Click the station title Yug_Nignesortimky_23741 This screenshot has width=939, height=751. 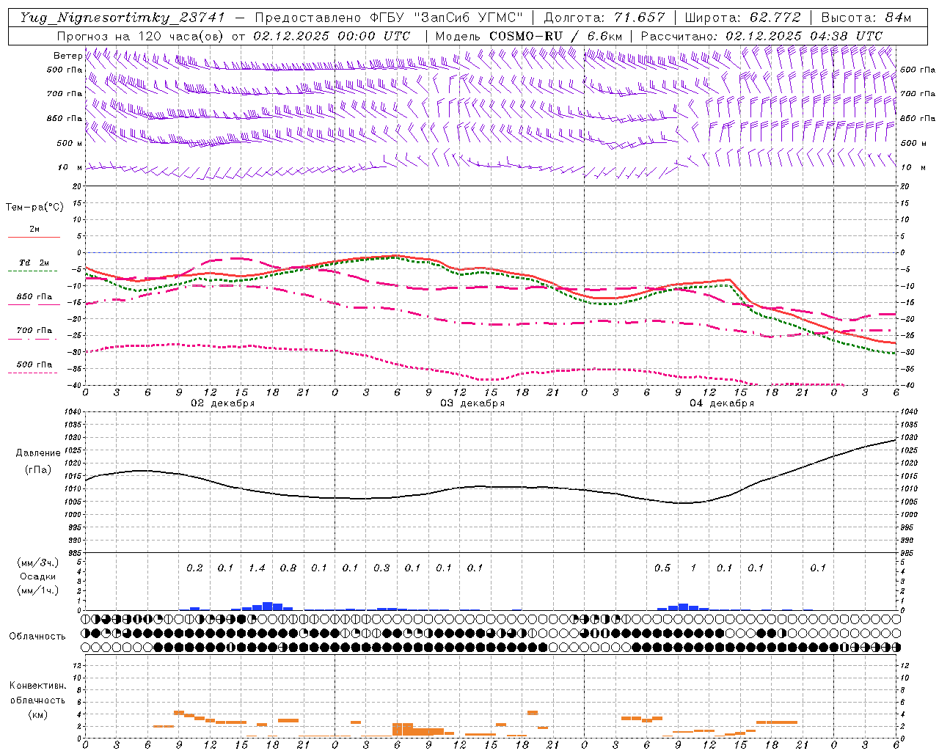click(123, 18)
